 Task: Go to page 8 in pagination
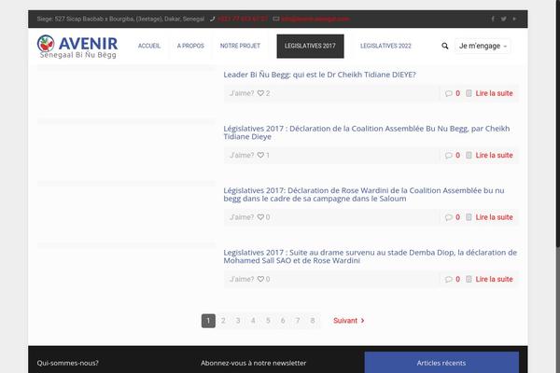[313, 321]
